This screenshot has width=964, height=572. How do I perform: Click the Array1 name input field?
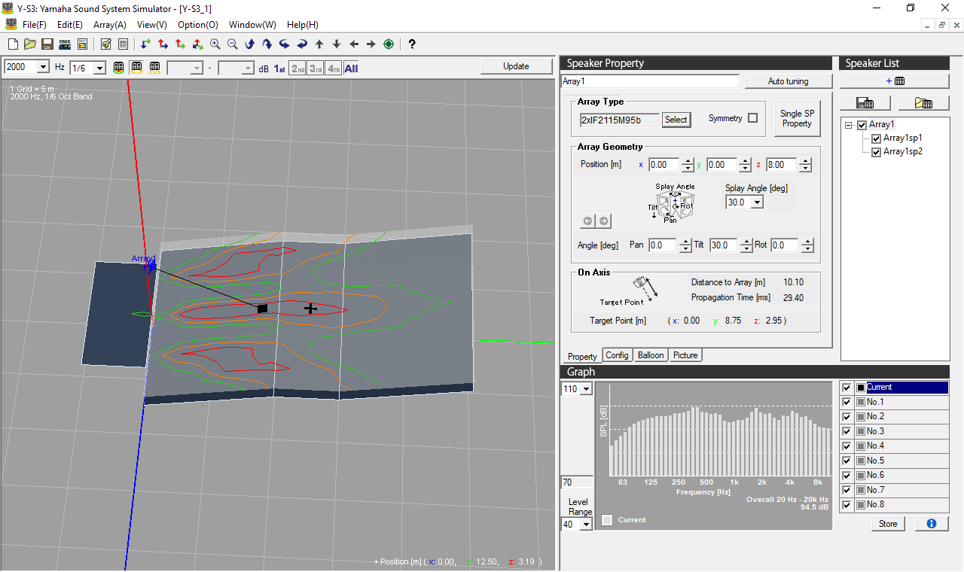651,81
